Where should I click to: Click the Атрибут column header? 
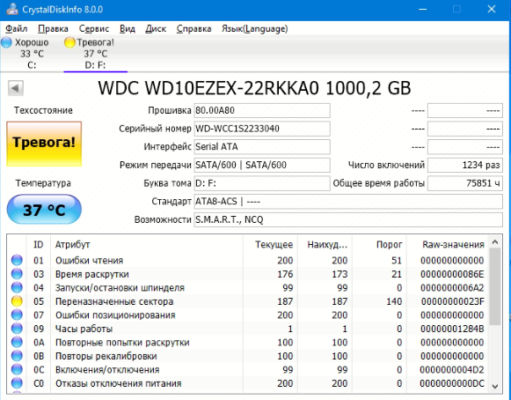[x=147, y=244]
